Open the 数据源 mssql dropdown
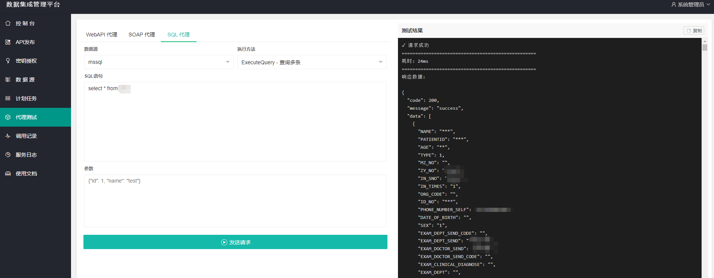 [x=159, y=62]
